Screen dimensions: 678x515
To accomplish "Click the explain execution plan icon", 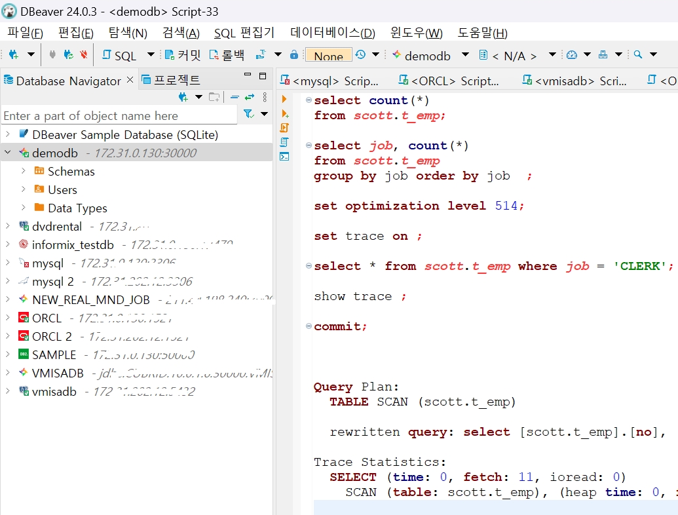I will click(x=284, y=142).
